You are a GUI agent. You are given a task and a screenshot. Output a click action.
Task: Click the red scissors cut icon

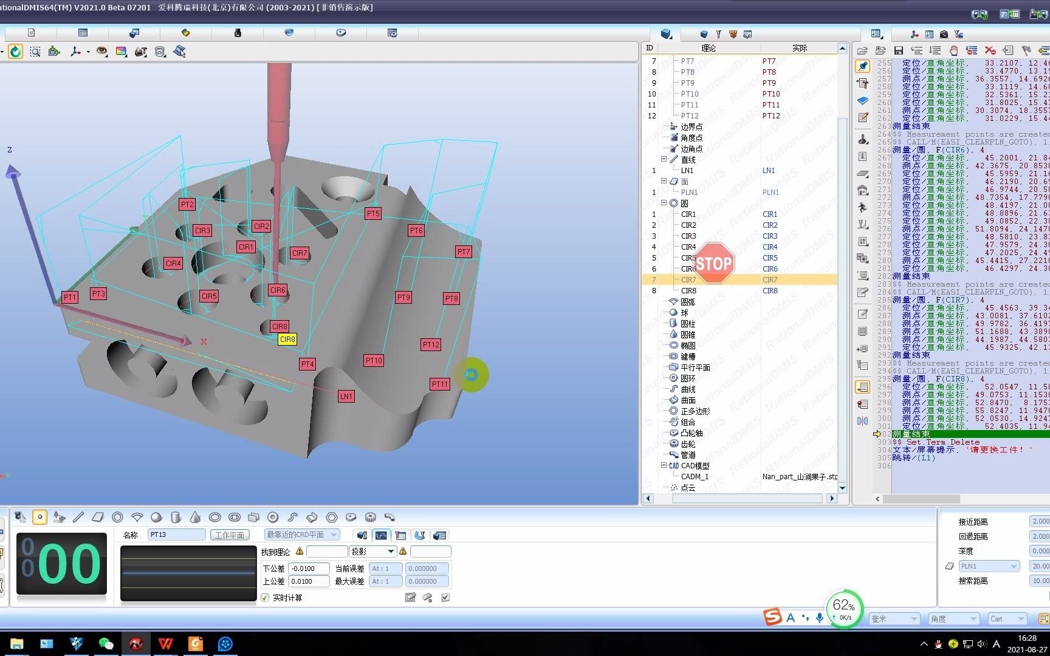(990, 50)
